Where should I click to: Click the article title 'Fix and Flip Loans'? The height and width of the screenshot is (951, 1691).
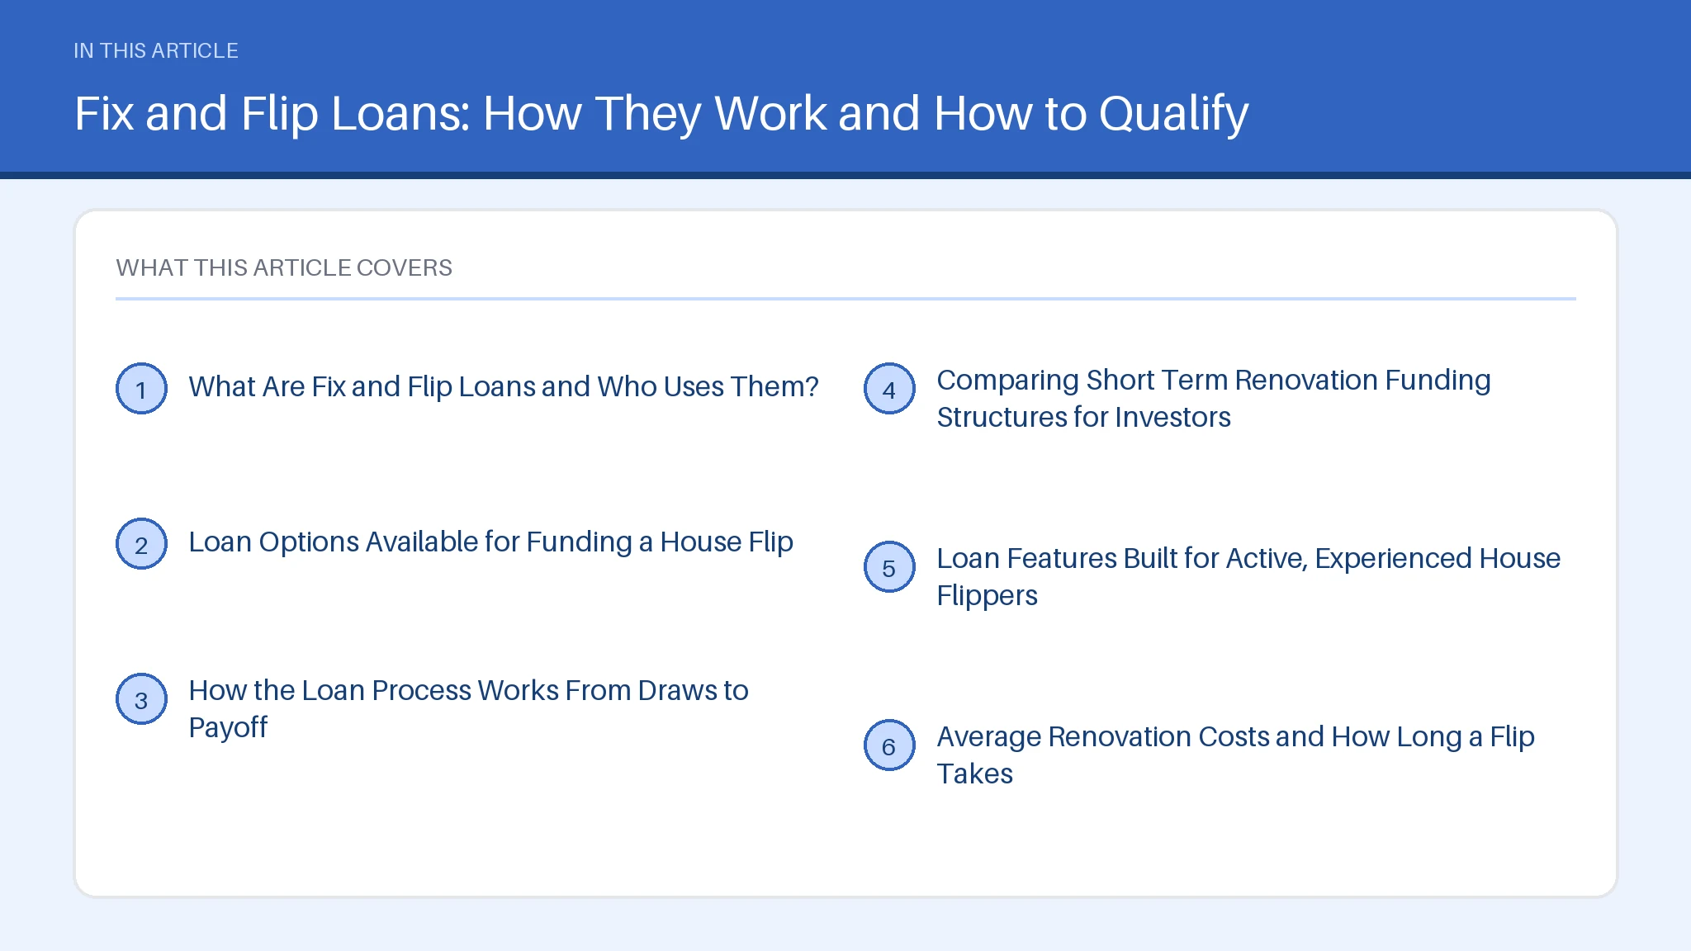pyautogui.click(x=661, y=113)
